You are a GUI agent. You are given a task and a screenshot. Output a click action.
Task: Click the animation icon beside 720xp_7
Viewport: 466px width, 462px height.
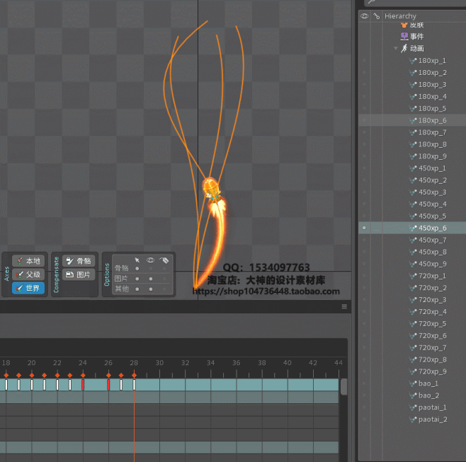[x=413, y=347]
